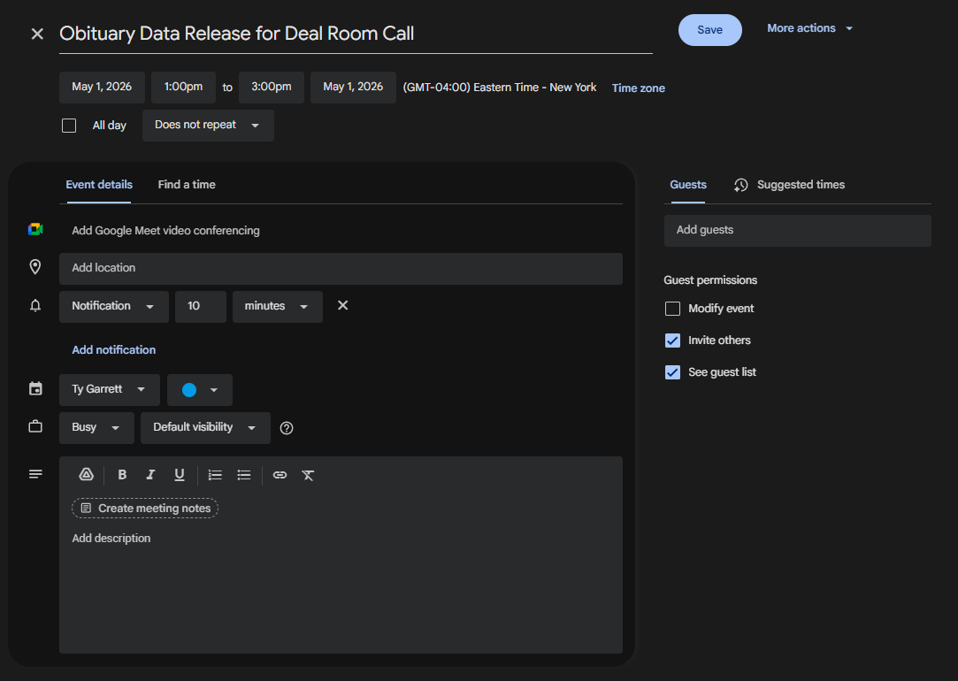958x681 pixels.
Task: Attach a file from Google Drive
Action: [86, 475]
